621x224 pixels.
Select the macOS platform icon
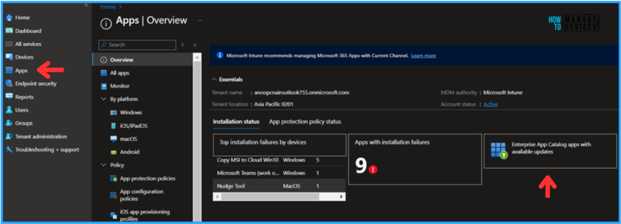[113, 139]
